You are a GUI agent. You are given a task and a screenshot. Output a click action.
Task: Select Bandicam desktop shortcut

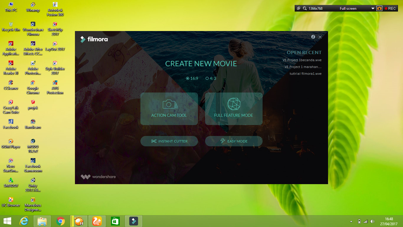pos(33,124)
